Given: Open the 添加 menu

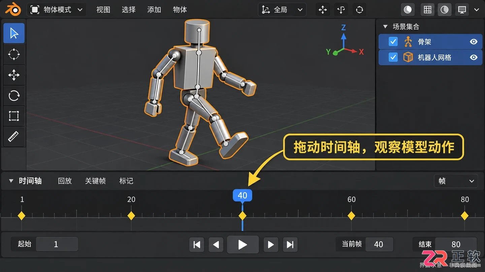Looking at the screenshot, I should tap(154, 10).
